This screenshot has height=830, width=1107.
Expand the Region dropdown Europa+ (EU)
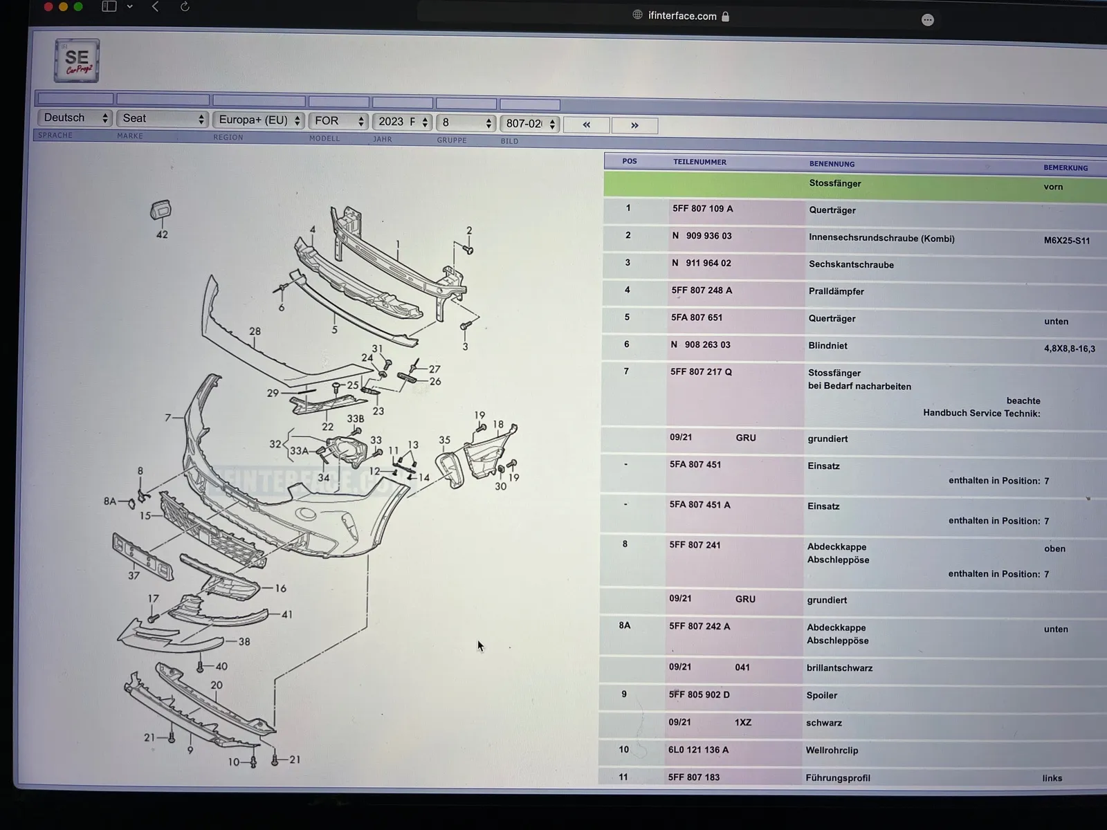point(259,120)
